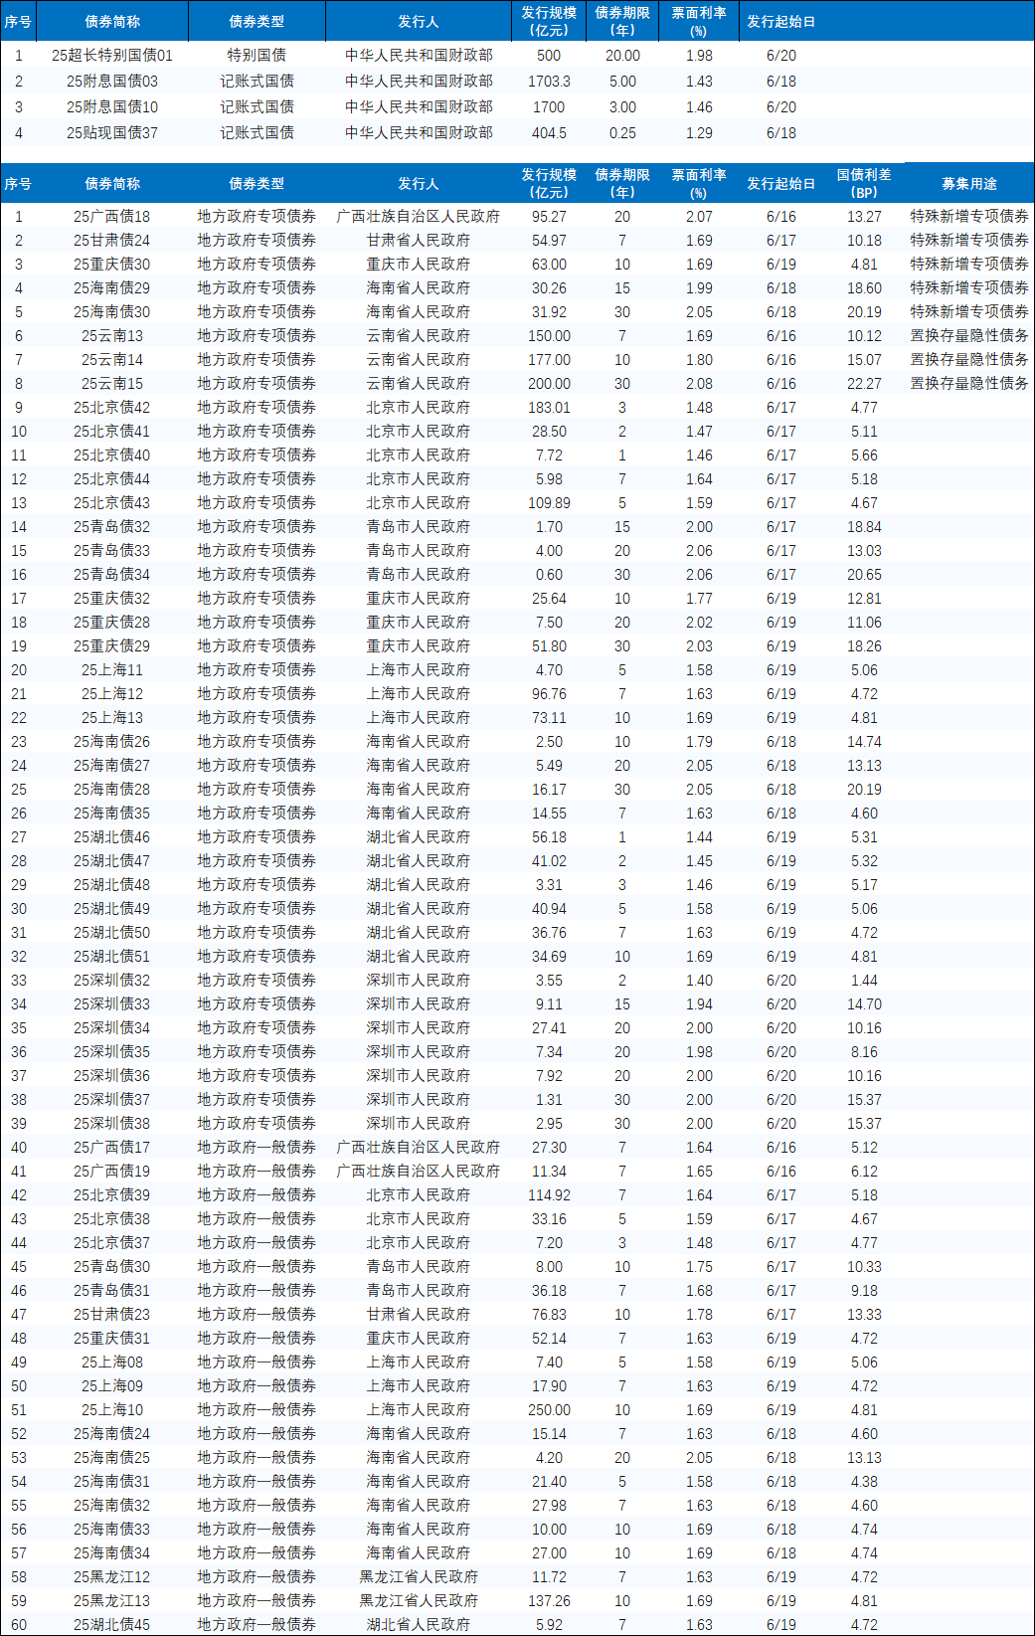Click bond name 25青岛债30
This screenshot has height=1636, width=1035.
pyautogui.click(x=112, y=1267)
